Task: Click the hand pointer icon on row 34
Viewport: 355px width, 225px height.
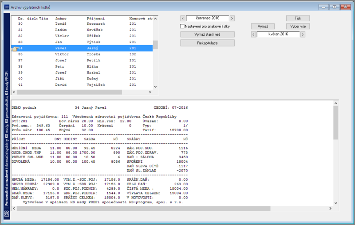Action: pyautogui.click(x=15, y=48)
